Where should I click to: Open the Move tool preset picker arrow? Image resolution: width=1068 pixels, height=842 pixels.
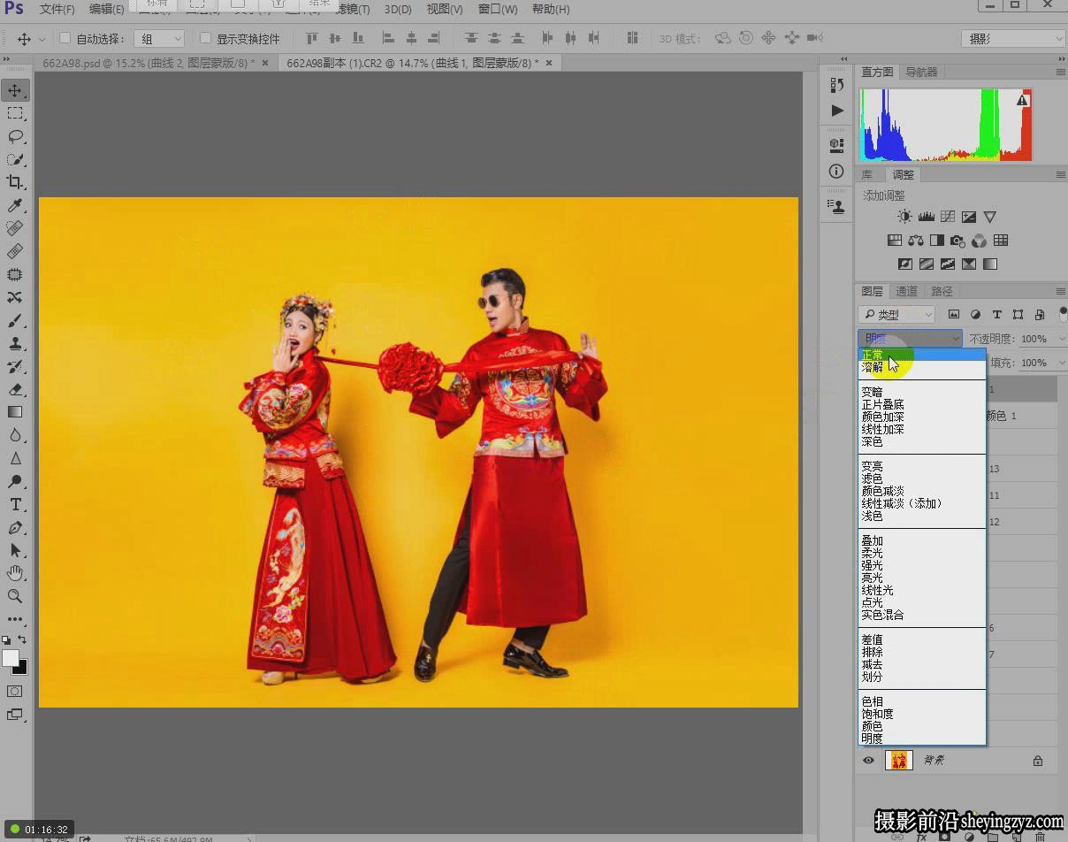point(42,39)
